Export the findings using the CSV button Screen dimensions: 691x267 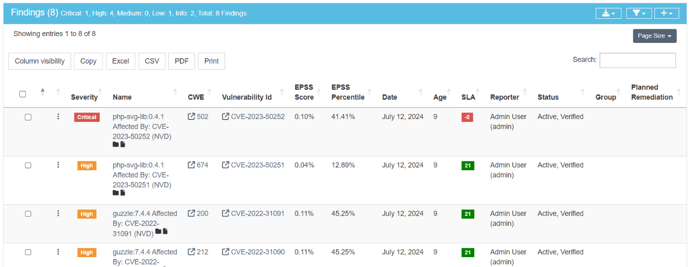point(152,61)
